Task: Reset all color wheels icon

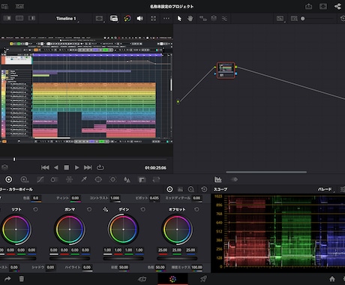Action: [x=204, y=189]
